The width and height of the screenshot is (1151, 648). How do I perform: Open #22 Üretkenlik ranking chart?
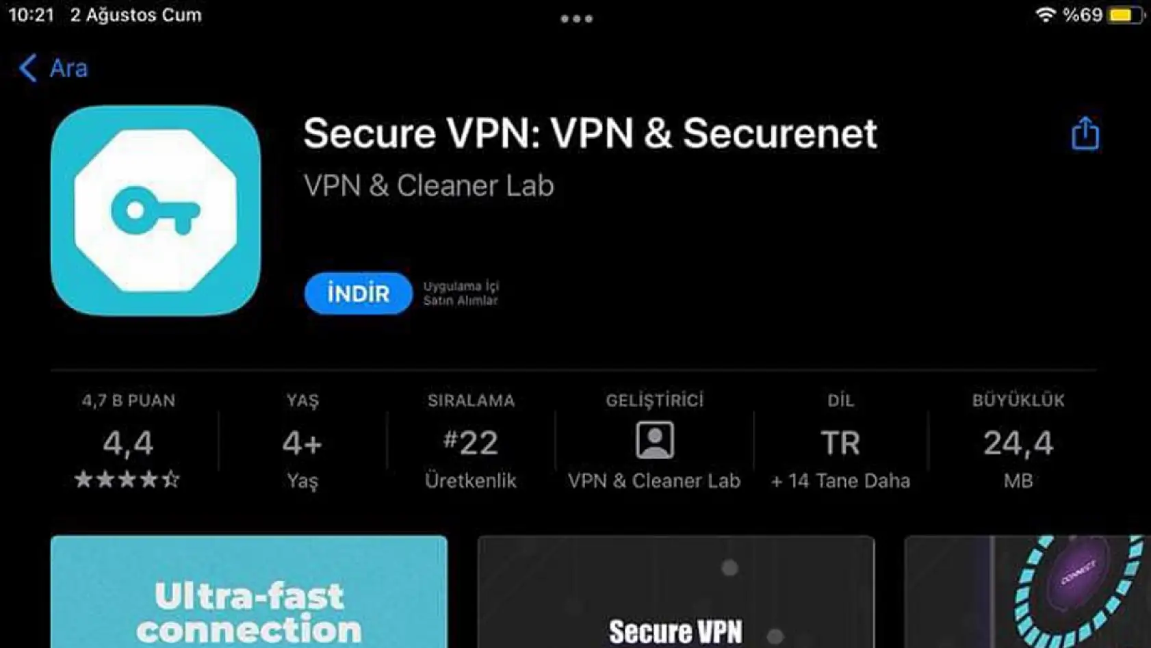(471, 441)
